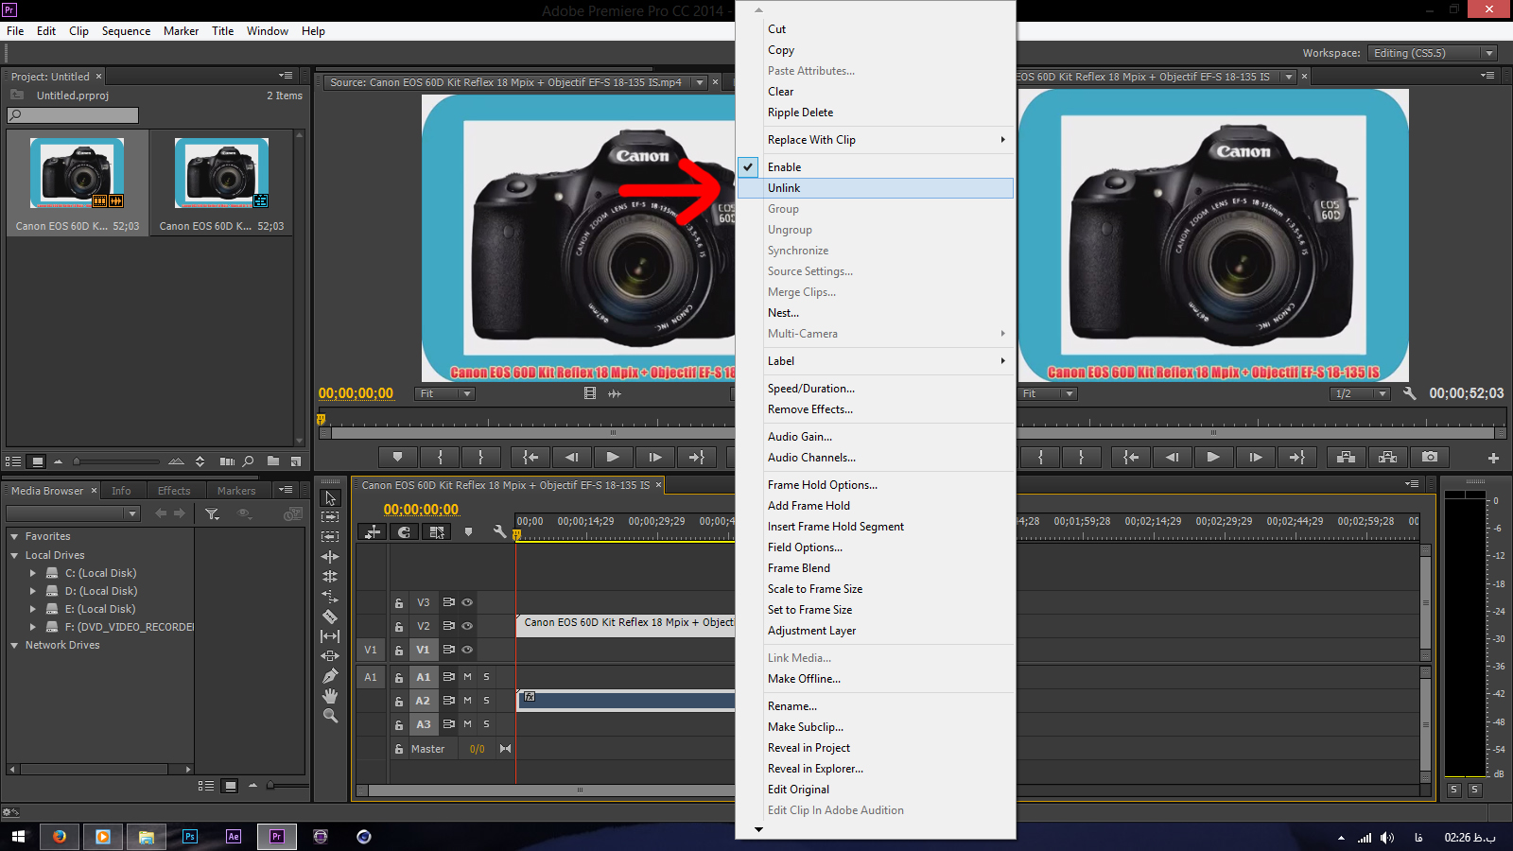1513x851 pixels.
Task: Open Media Browser directory dropdown
Action: click(x=73, y=513)
